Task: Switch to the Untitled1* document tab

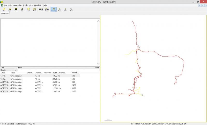Action: pyautogui.click(x=5, y=14)
